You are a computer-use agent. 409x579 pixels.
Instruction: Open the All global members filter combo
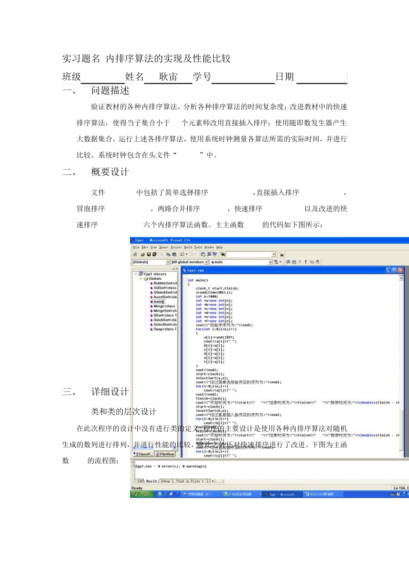(x=190, y=262)
